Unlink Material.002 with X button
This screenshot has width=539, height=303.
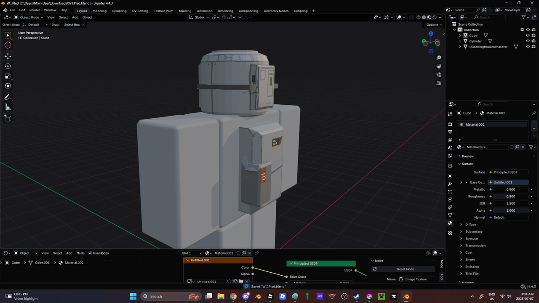coord(523,147)
